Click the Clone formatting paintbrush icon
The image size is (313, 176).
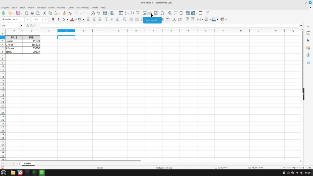[x=64, y=13]
